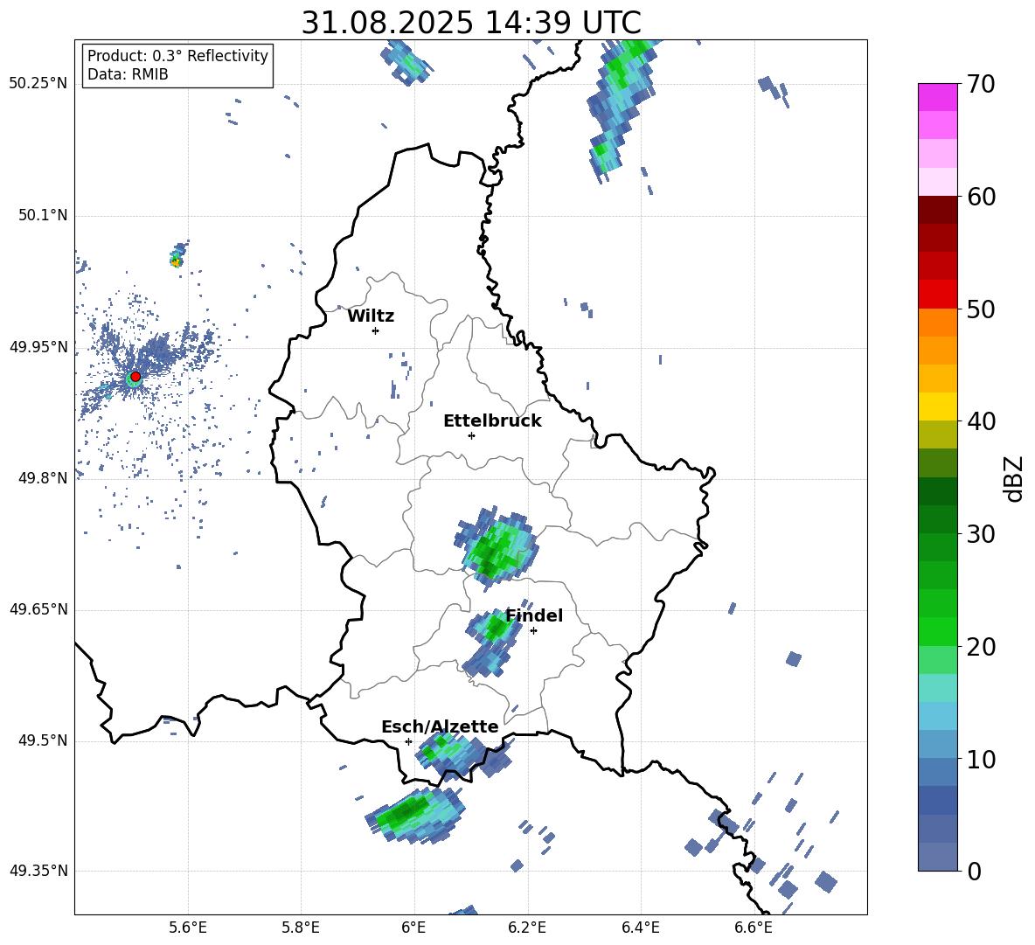Click the rain cell south of Esch/Alzette border
Screen dimensions: 1035x945
coord(415,814)
